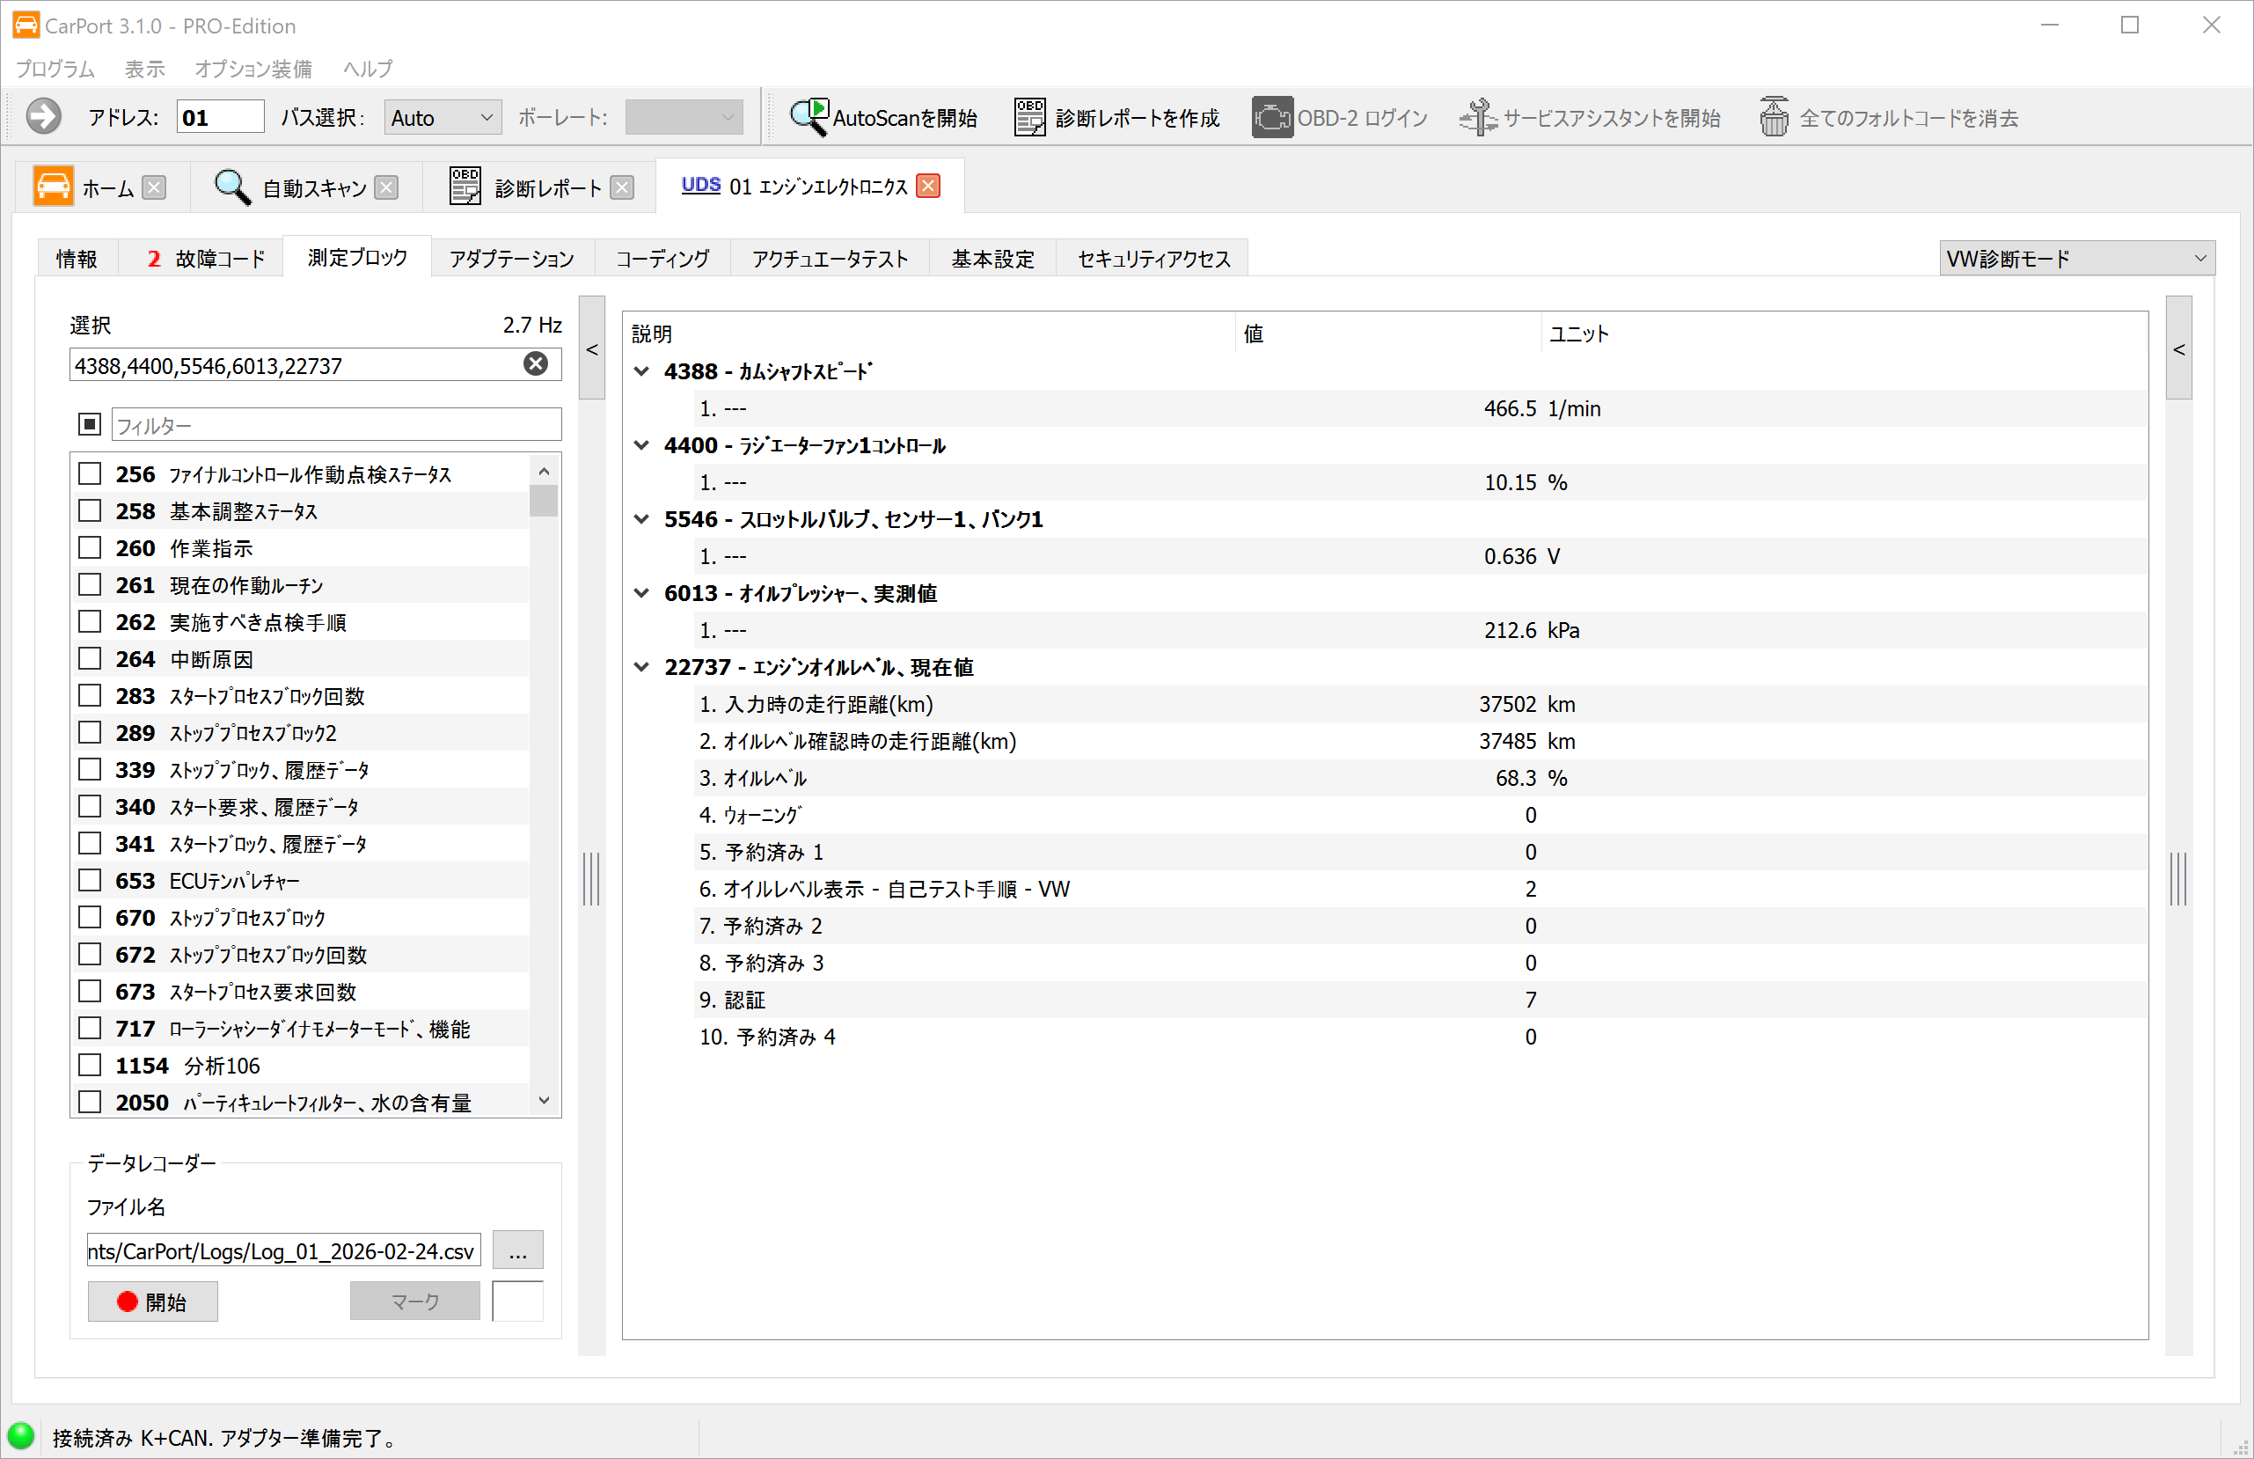
Task: Check block 256 final control status
Action: pyautogui.click(x=90, y=473)
